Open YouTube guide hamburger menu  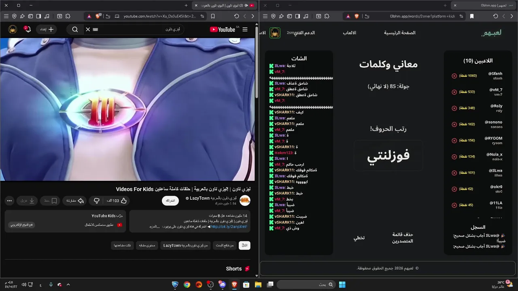click(x=245, y=30)
